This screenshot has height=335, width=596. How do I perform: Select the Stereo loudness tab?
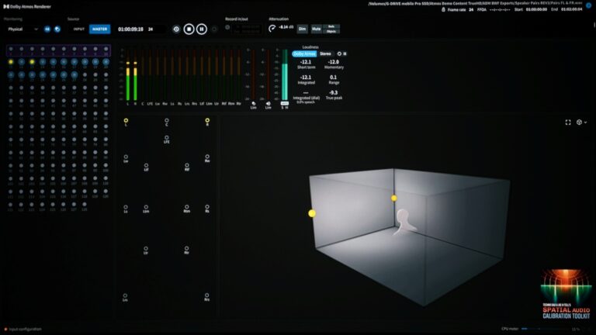click(x=325, y=54)
